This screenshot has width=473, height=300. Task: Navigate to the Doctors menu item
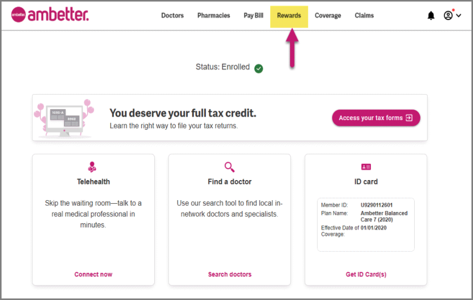click(x=172, y=15)
